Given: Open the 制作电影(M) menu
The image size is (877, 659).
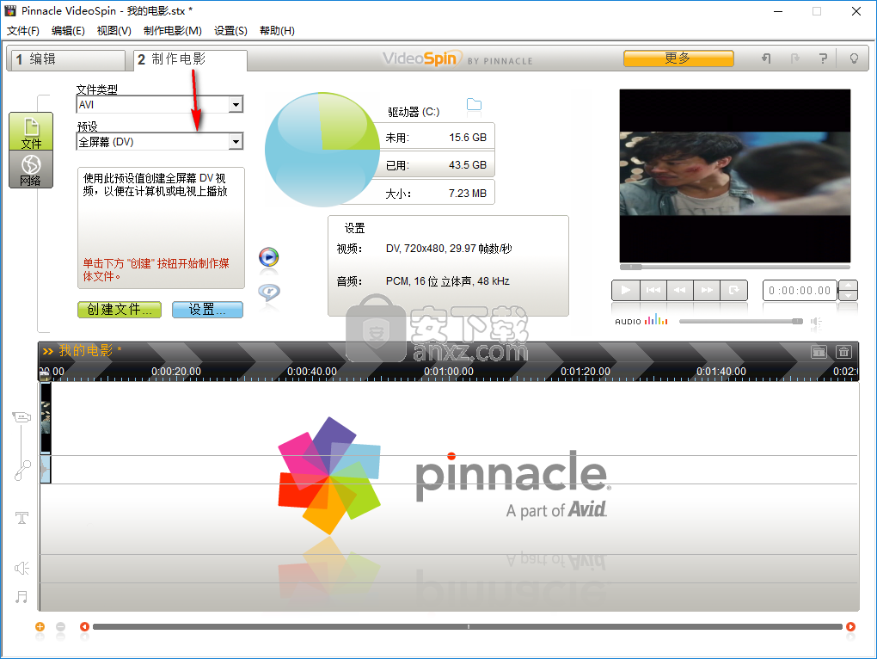Looking at the screenshot, I should pos(173,31).
